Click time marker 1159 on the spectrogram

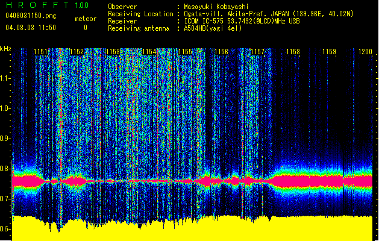click(330, 52)
